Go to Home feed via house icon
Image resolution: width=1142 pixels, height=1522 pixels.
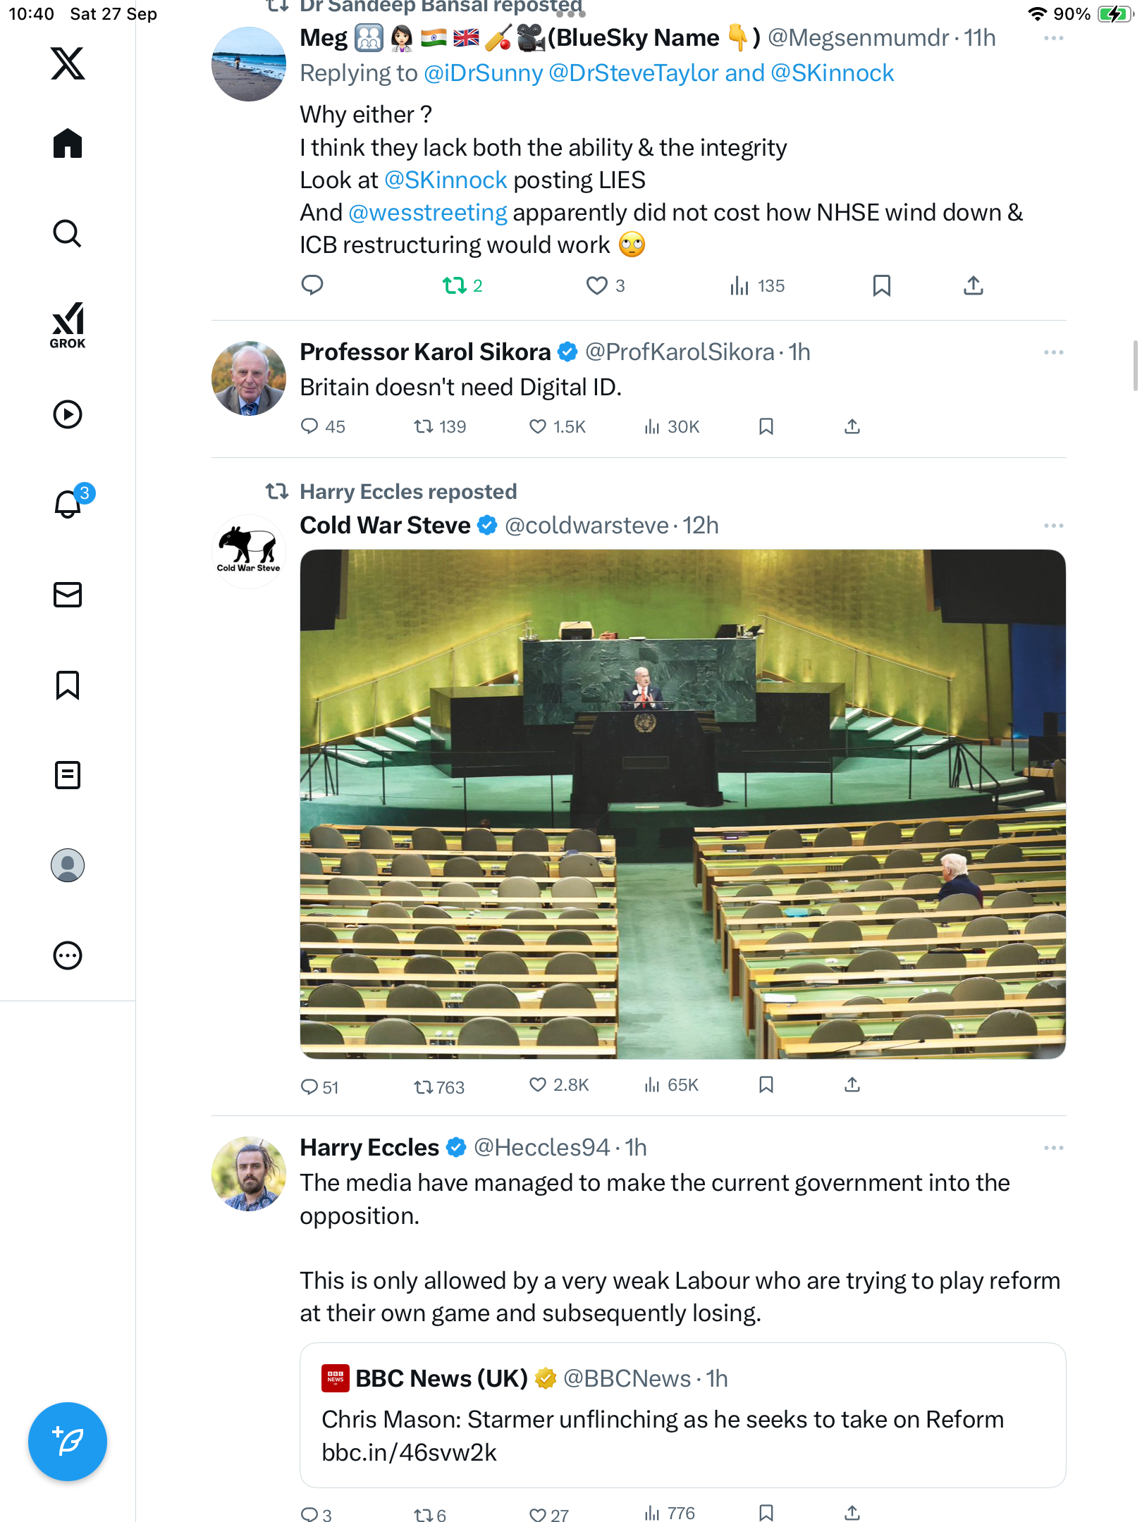click(x=68, y=144)
